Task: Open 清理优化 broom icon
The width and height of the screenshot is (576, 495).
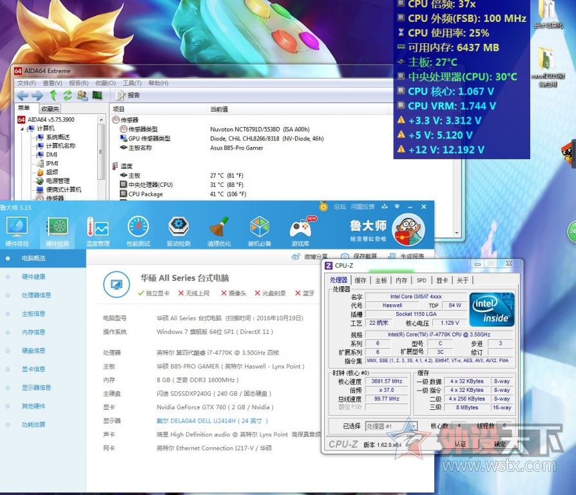Action: coord(219,231)
